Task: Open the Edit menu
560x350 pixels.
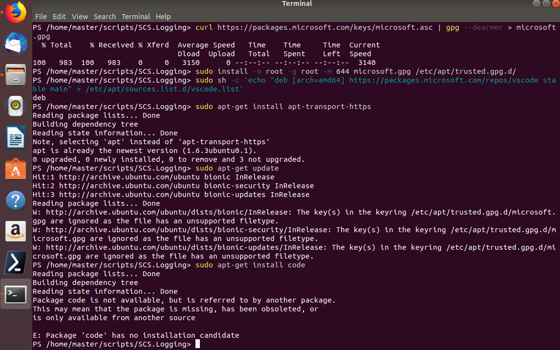Action: point(59,16)
